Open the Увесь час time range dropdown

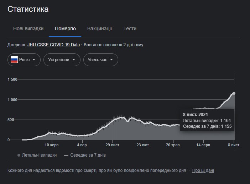tap(100, 60)
